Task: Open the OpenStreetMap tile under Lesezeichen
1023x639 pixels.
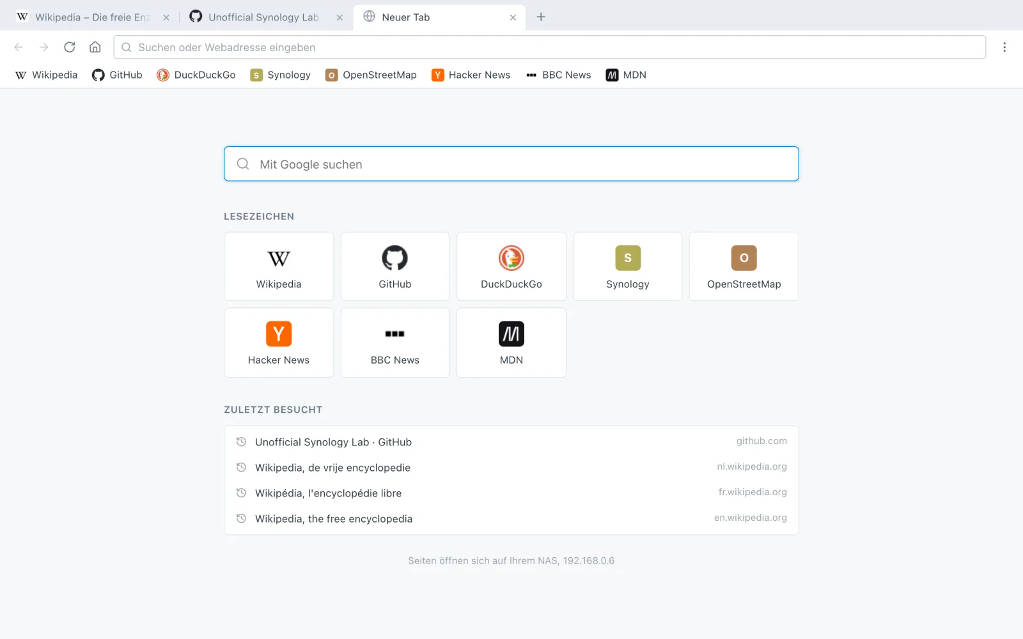Action: (744, 266)
